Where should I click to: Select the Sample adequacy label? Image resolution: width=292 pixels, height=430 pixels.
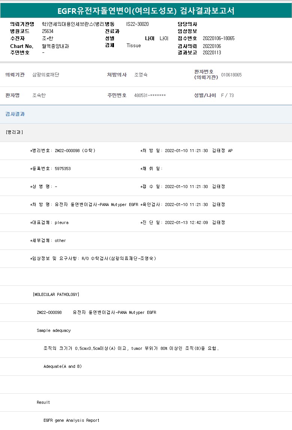[54, 330]
